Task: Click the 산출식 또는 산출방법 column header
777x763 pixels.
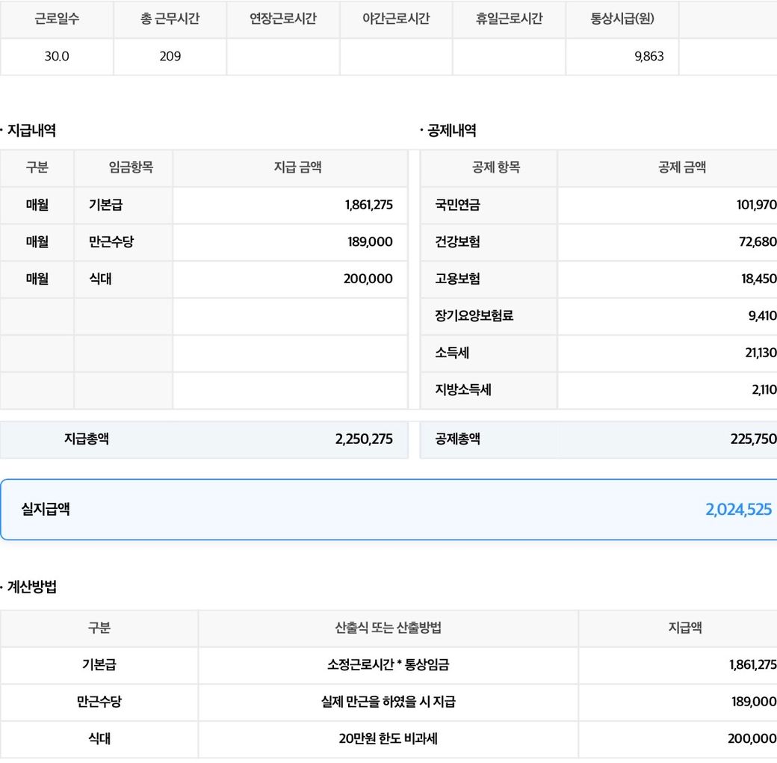Action: point(388,628)
